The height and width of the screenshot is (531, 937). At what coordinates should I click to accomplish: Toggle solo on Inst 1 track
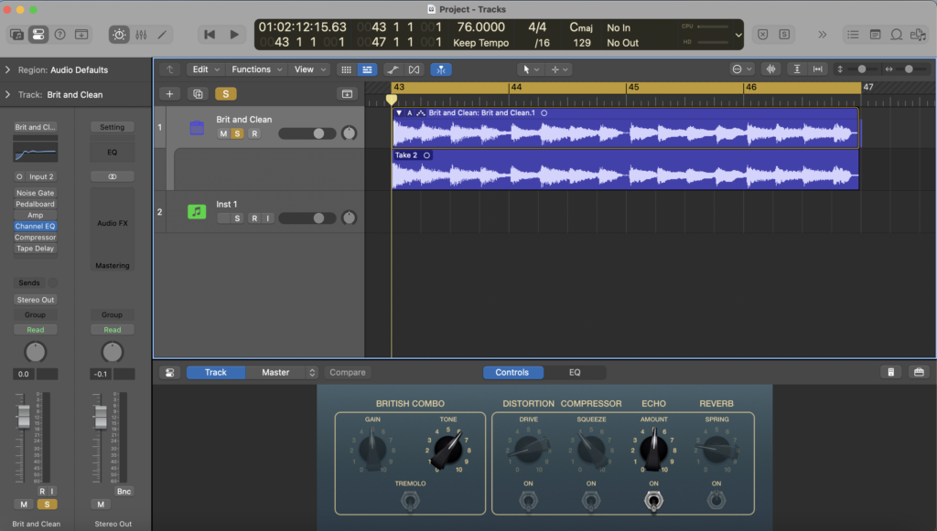coord(237,218)
